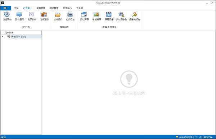Screen dimensions: 216x139
Task: Open the 浏览网站 browsing audit tool
Action: click(x=7, y=16)
